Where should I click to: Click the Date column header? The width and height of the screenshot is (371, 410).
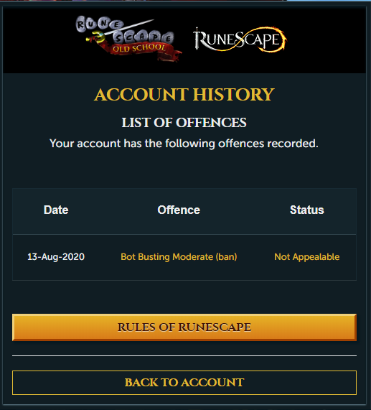point(56,210)
